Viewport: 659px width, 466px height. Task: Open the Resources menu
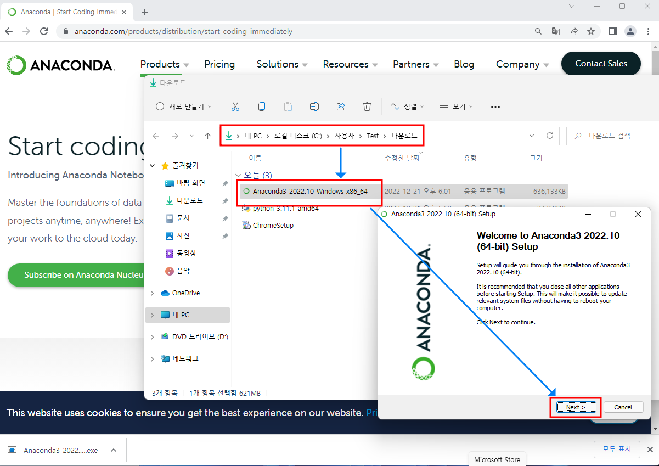(350, 64)
